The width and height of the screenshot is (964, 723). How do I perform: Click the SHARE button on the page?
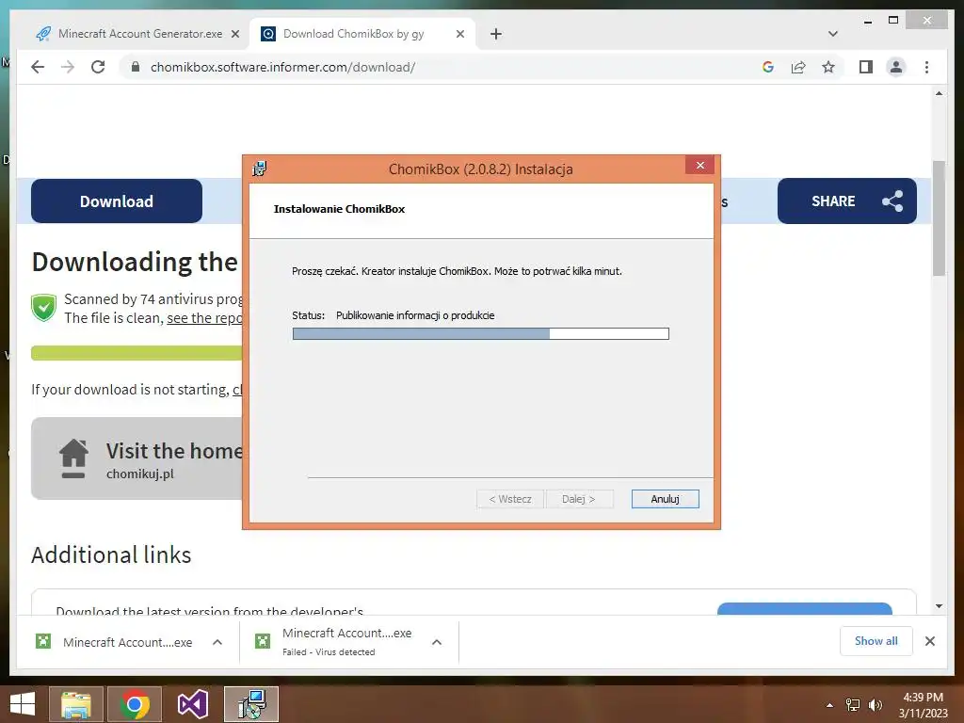click(846, 201)
